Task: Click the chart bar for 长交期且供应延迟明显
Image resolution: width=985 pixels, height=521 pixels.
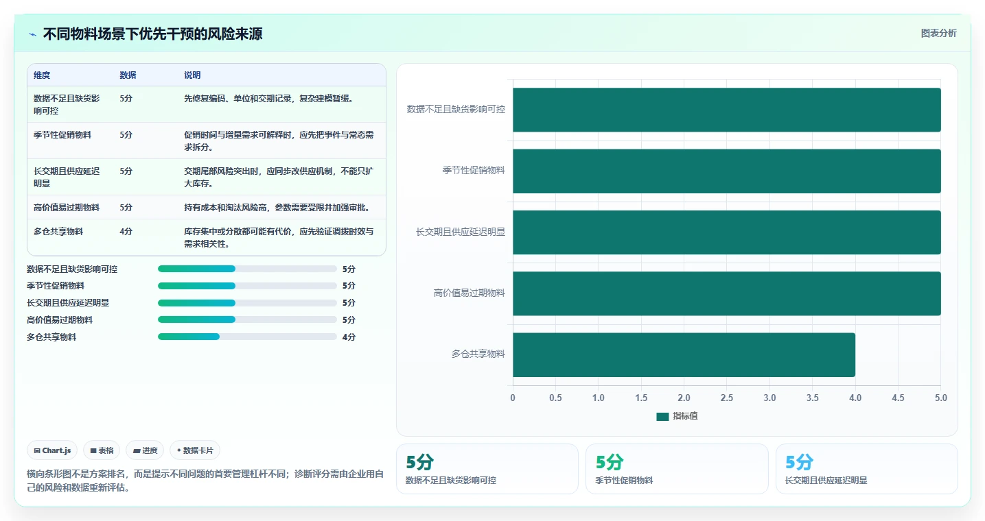Action: (x=726, y=232)
